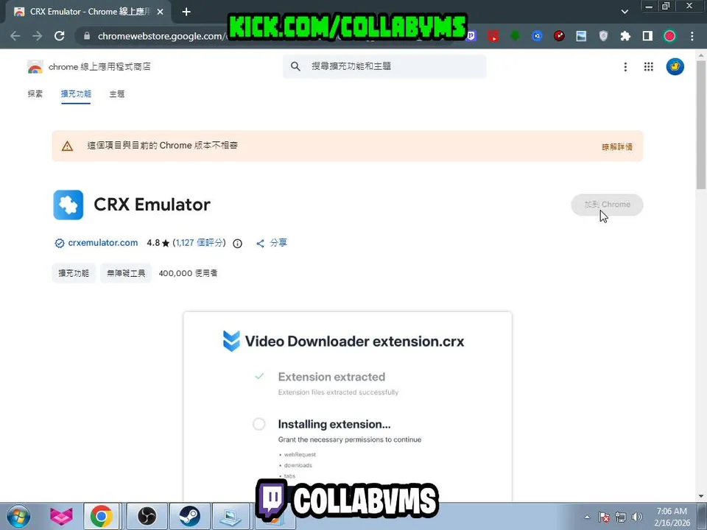
Task: Click the volume speaker tray icon
Action: [637, 517]
